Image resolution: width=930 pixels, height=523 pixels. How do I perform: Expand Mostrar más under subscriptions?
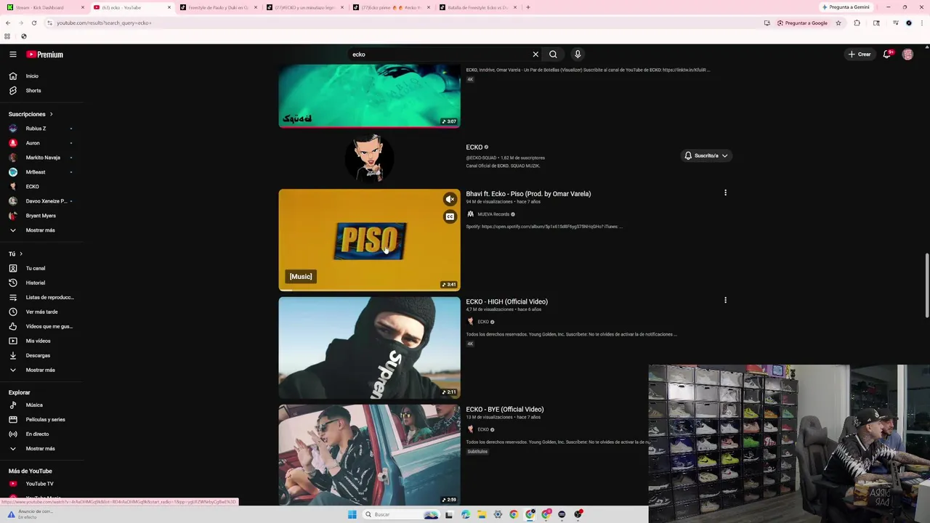(41, 230)
